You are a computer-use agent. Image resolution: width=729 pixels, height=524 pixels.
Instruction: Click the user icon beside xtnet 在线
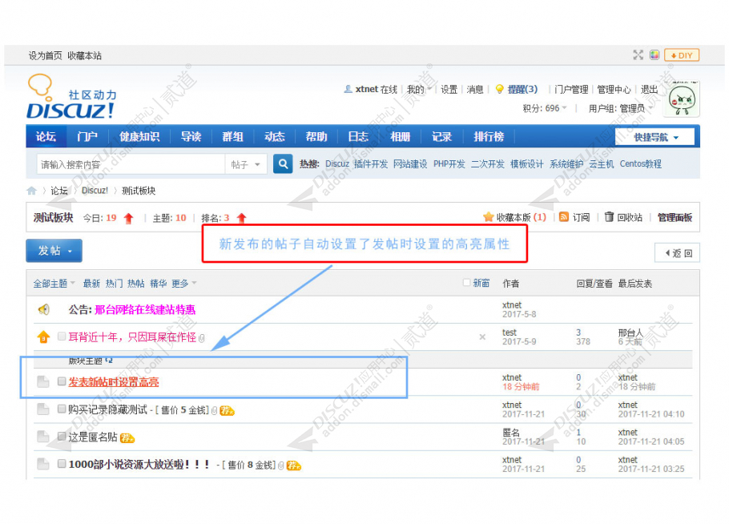[x=348, y=89]
